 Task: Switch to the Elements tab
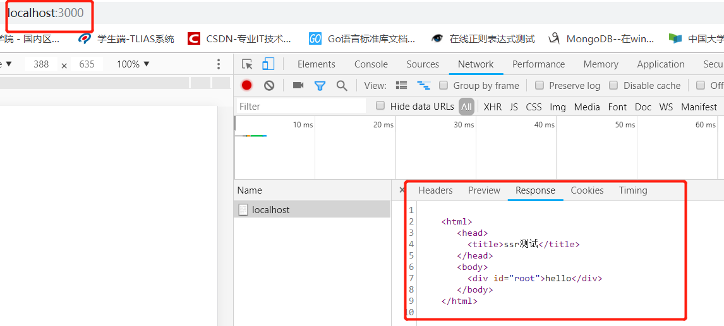317,64
